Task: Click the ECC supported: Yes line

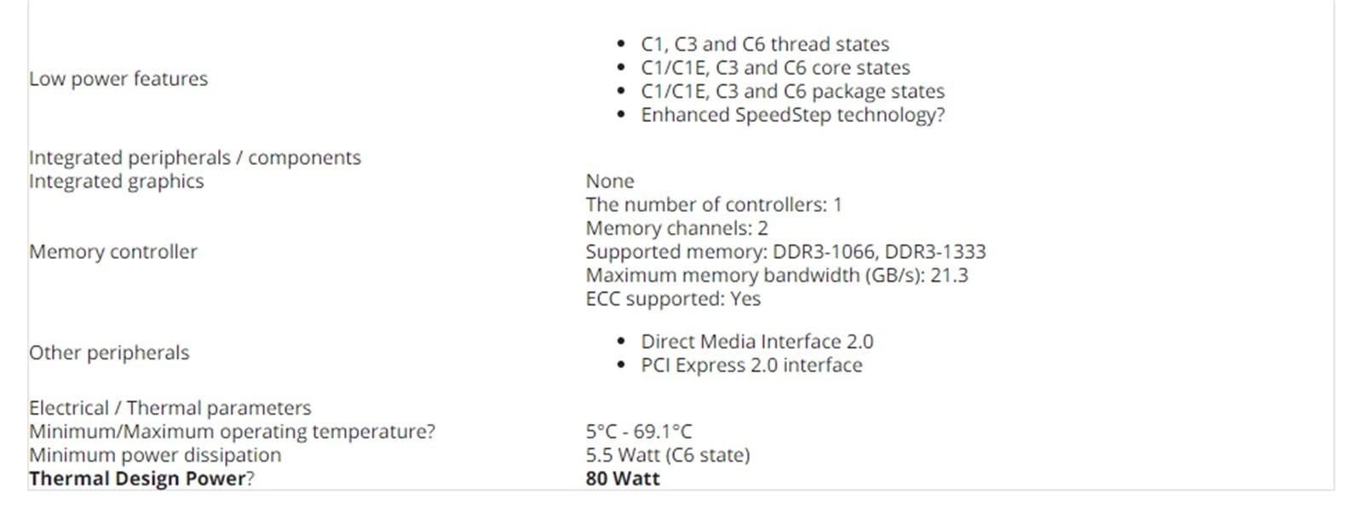Action: 673,299
